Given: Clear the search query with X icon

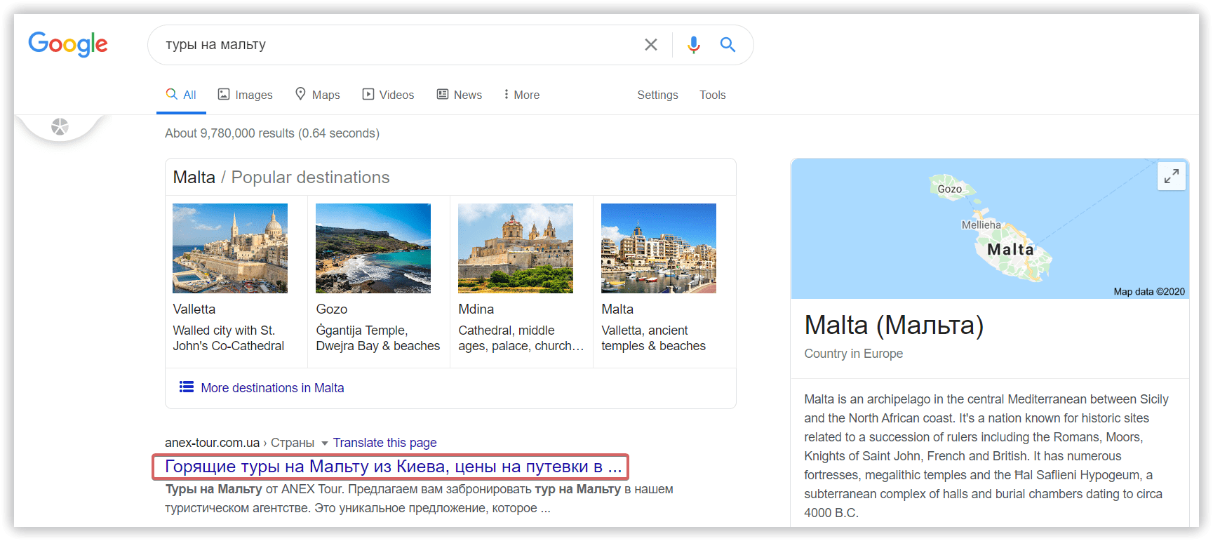Looking at the screenshot, I should [x=651, y=45].
